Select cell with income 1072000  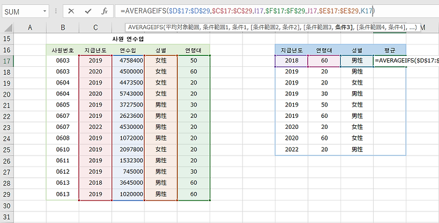[128, 138]
